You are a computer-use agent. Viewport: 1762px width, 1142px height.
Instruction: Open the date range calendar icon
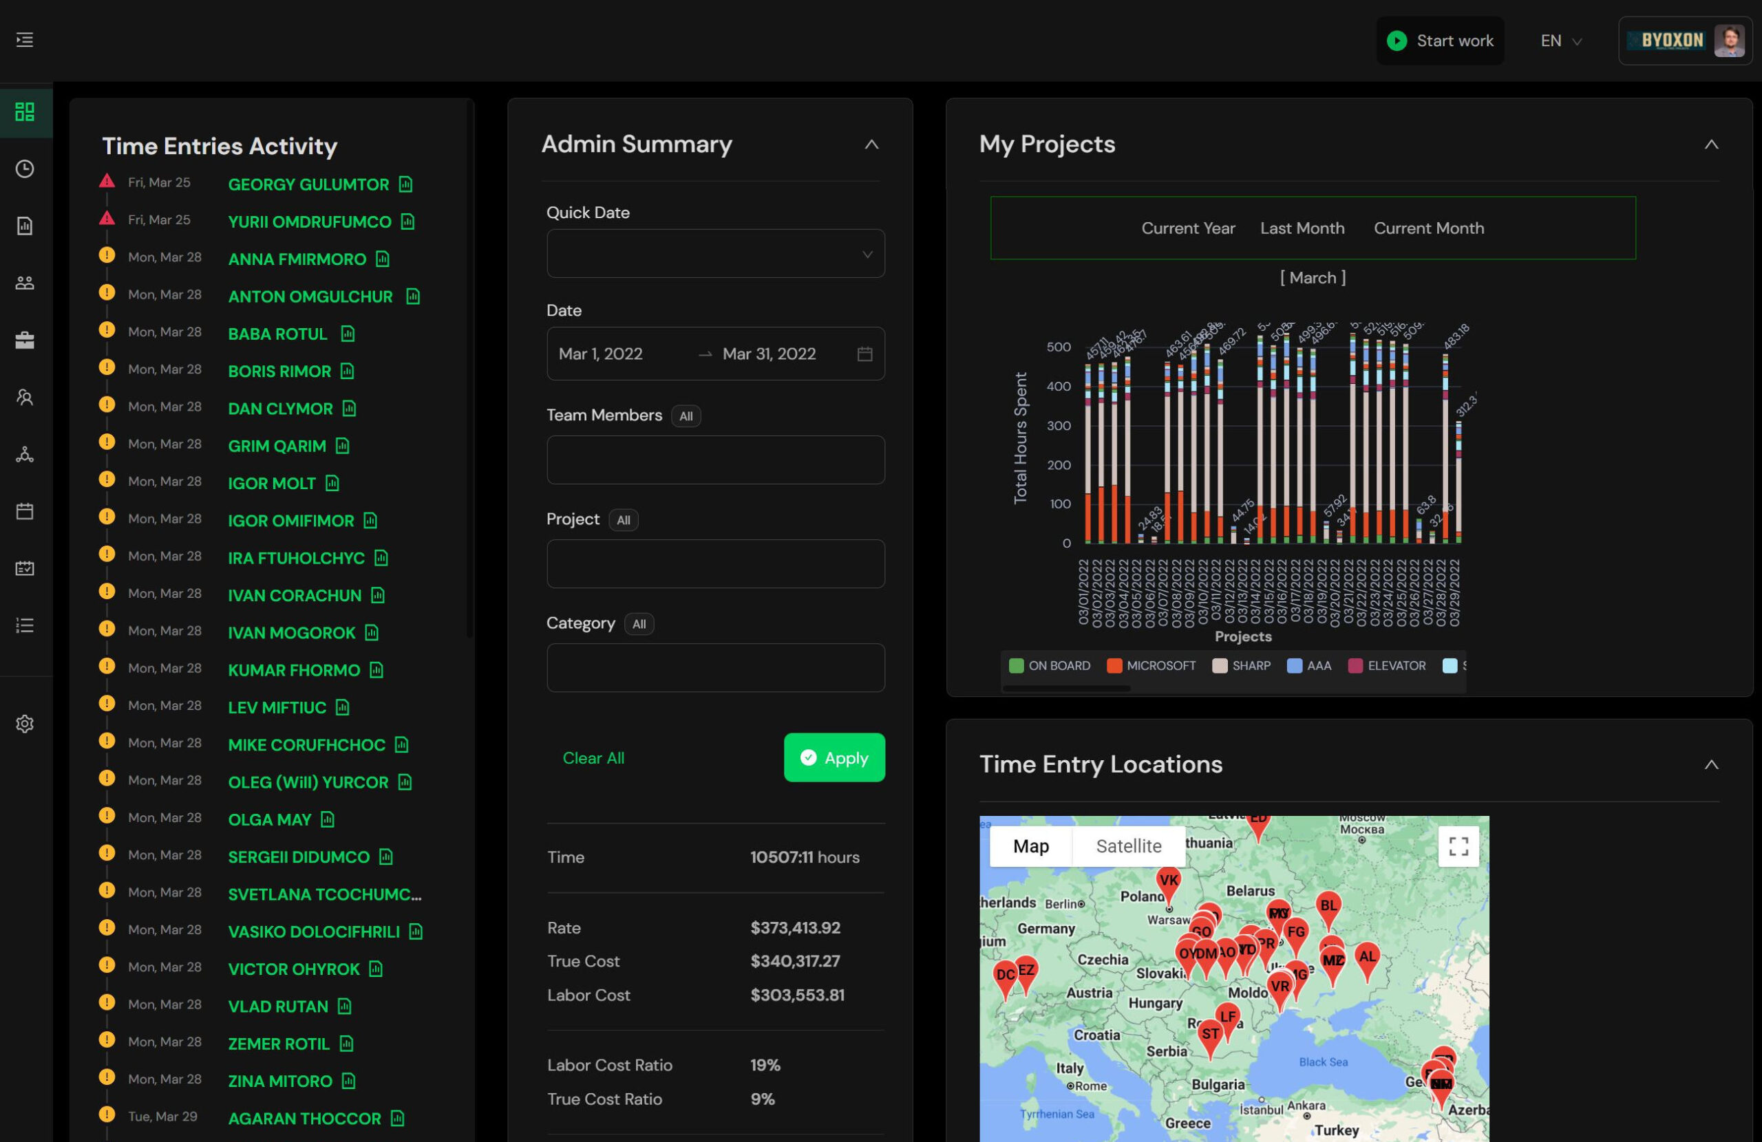coord(864,354)
